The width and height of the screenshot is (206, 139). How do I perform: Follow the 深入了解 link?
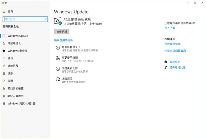click(170, 28)
